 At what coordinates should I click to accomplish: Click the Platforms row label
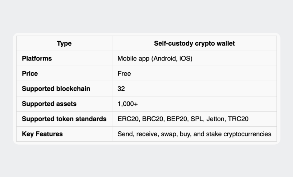[37, 58]
